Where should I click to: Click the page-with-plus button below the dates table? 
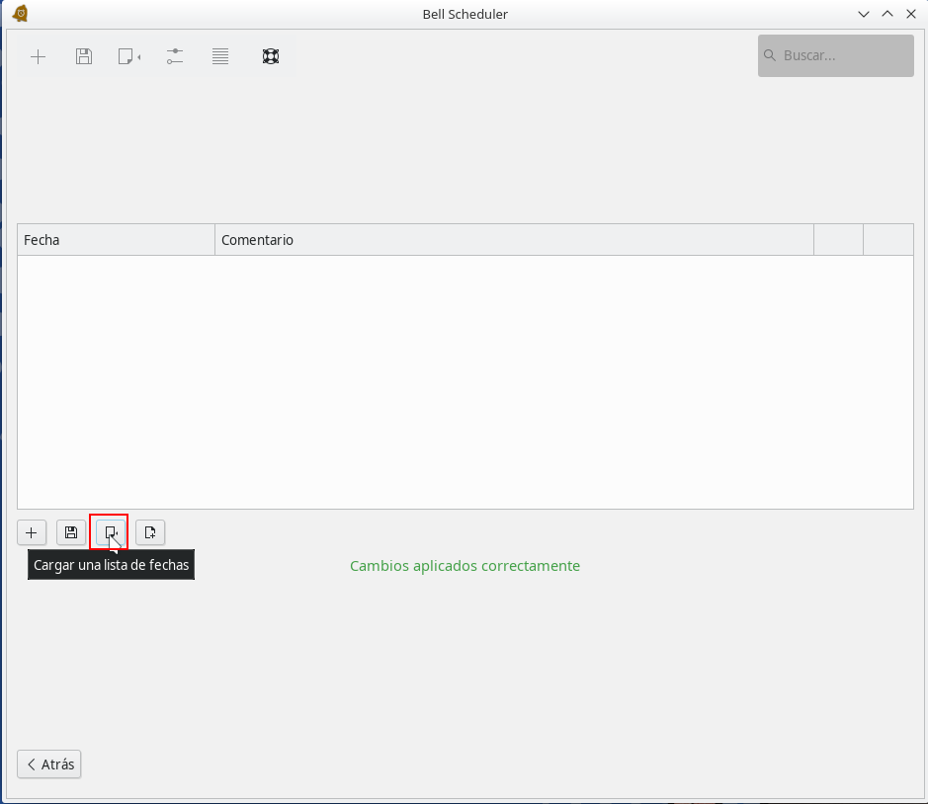point(150,532)
